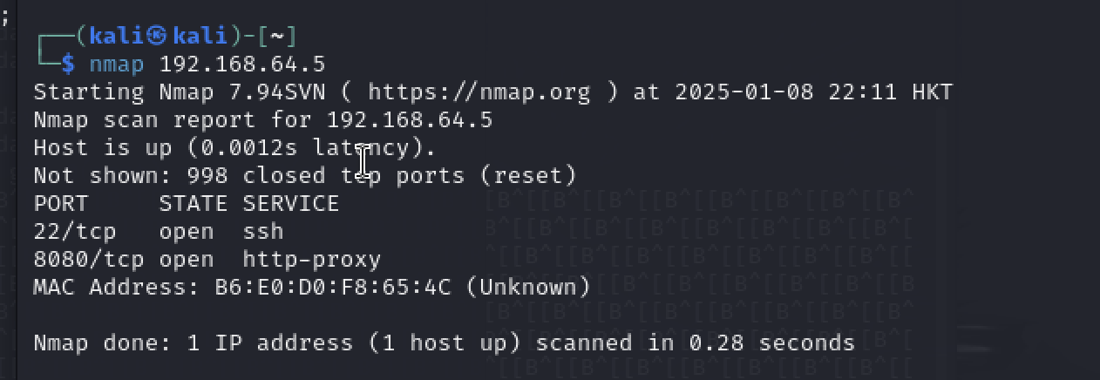This screenshot has width=1100, height=380.
Task: Click the IP address in the typed command
Action: pyautogui.click(x=242, y=64)
